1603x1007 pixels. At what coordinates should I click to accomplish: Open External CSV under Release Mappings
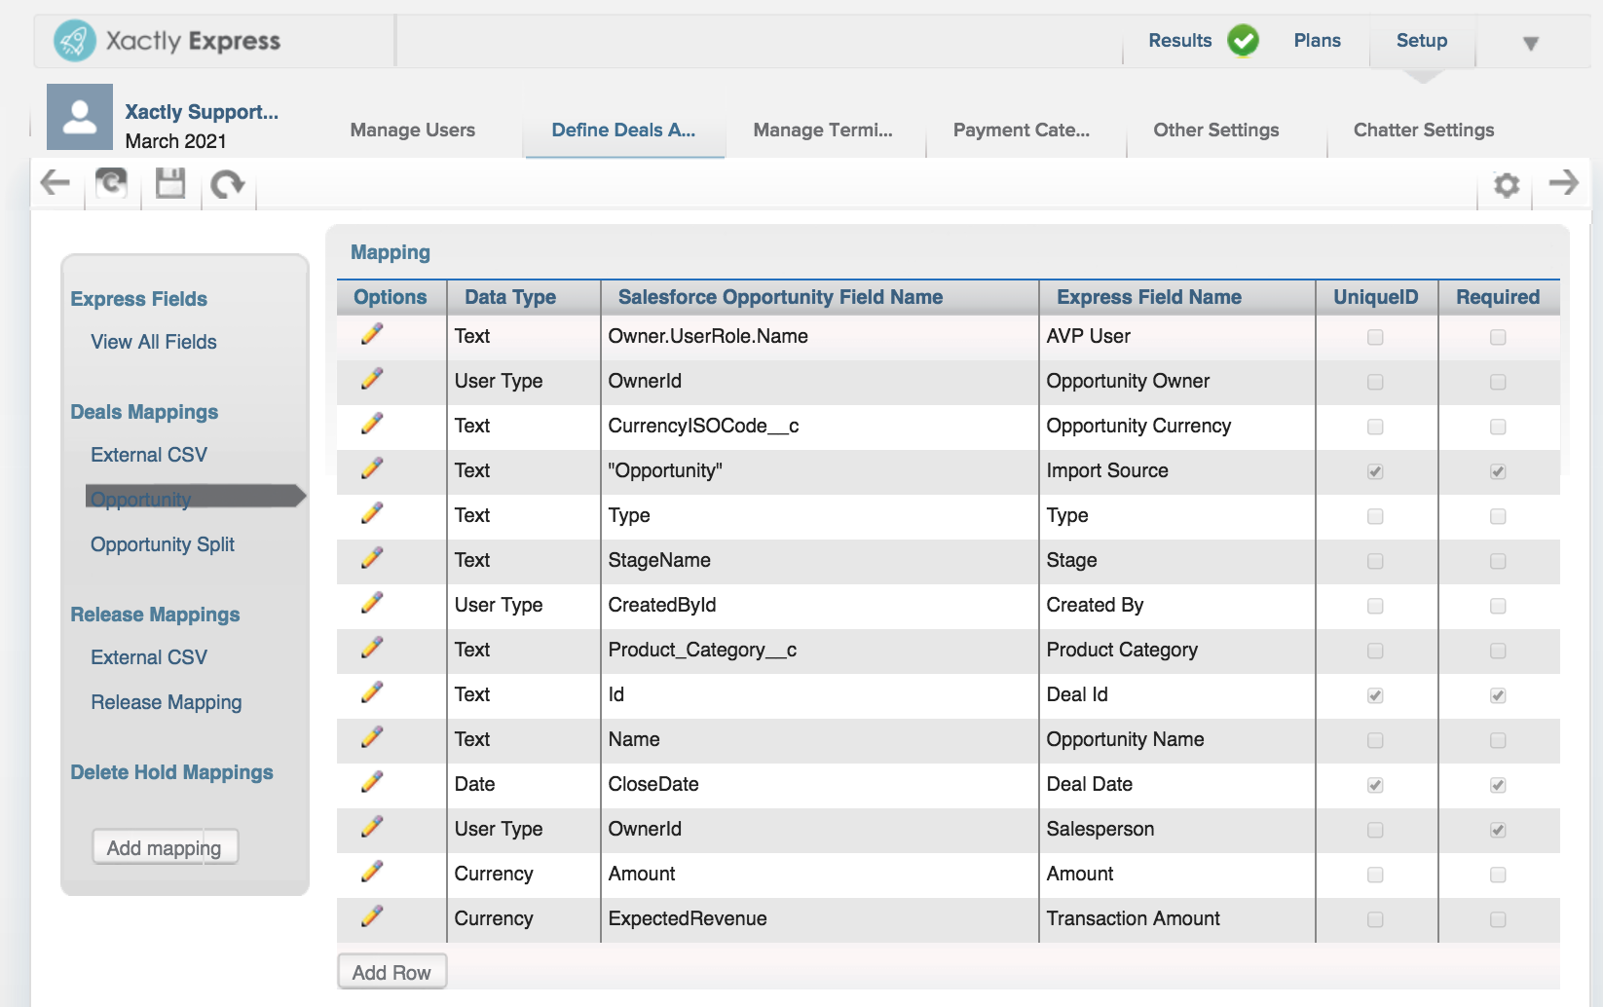pyautogui.click(x=149, y=658)
